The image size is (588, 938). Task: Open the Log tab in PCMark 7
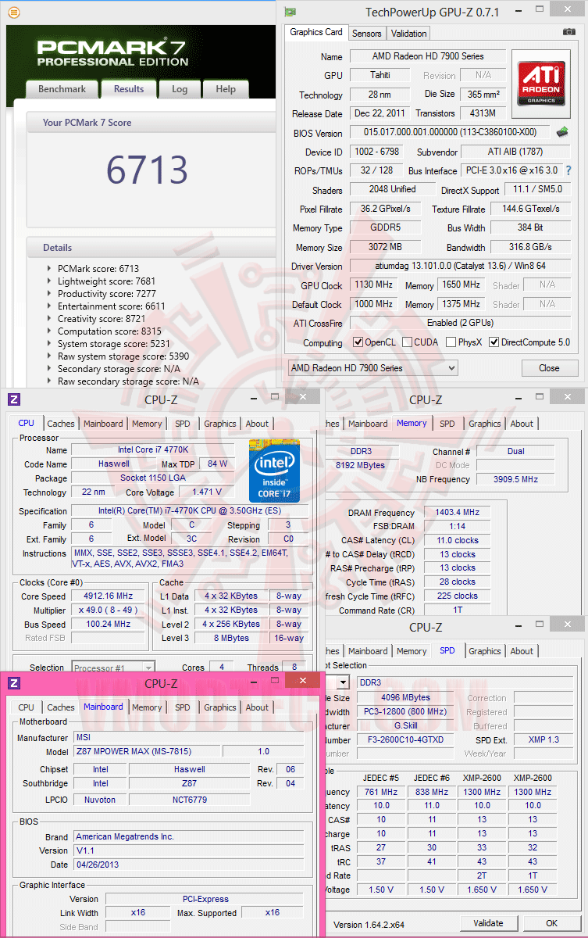tap(180, 89)
